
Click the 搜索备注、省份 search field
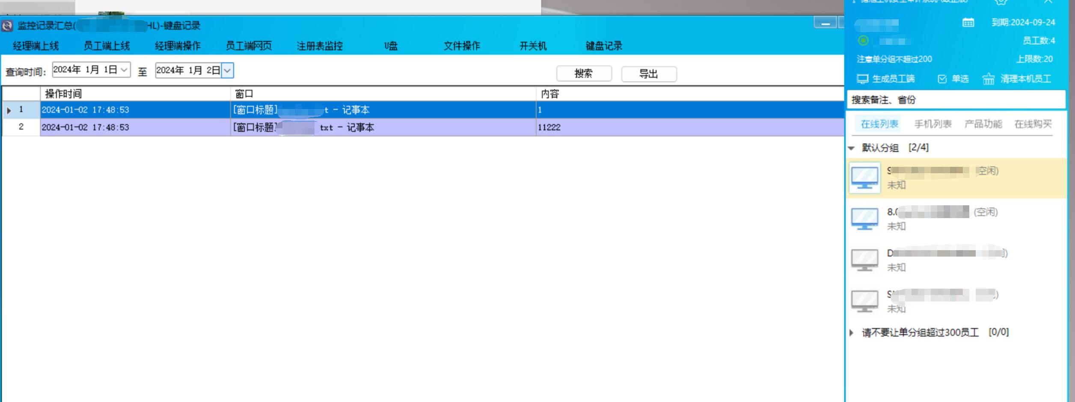pyautogui.click(x=955, y=100)
